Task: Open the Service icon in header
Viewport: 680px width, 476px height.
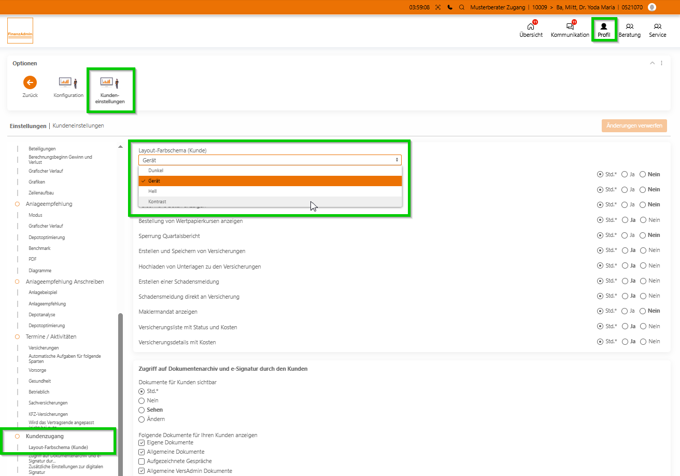Action: 657,27
